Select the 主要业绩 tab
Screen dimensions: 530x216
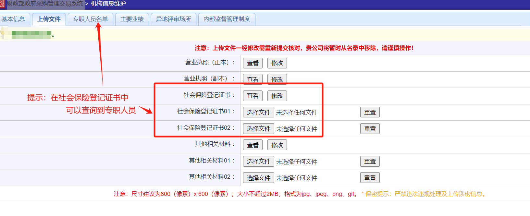[x=132, y=19]
